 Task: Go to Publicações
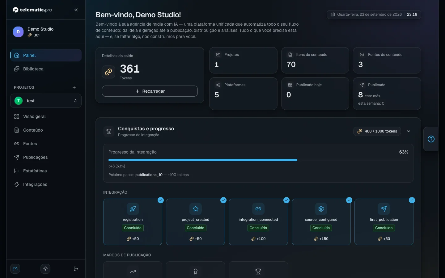tap(46, 157)
